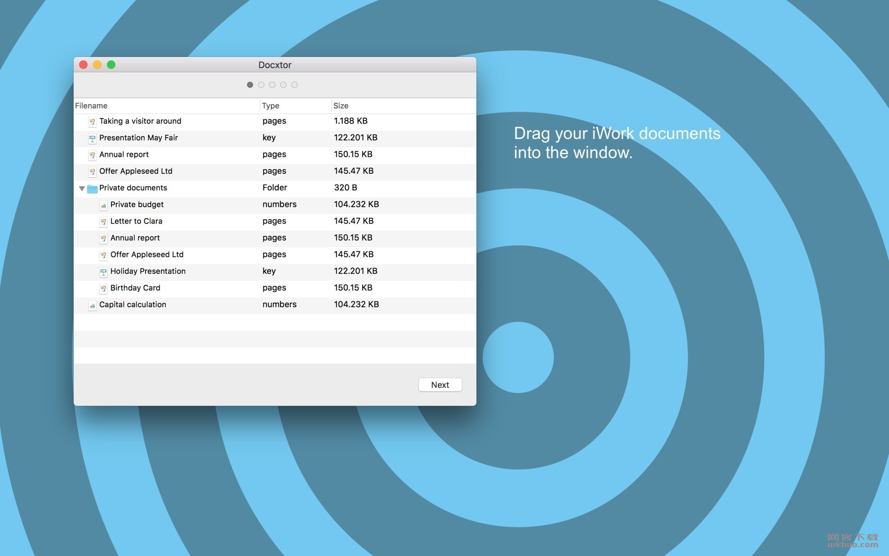
Task: Select the Letter to Clara file
Action: tap(275, 222)
